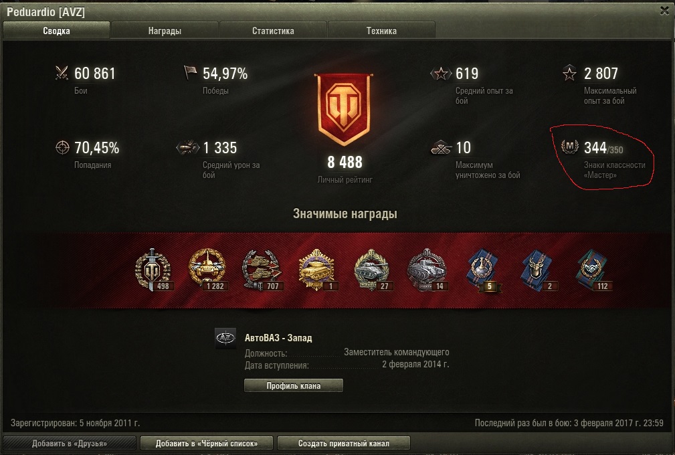Click the Сводка tab
The image size is (675, 455).
coord(56,31)
